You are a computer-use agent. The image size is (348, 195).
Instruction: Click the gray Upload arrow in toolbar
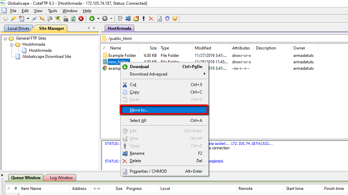105,19
